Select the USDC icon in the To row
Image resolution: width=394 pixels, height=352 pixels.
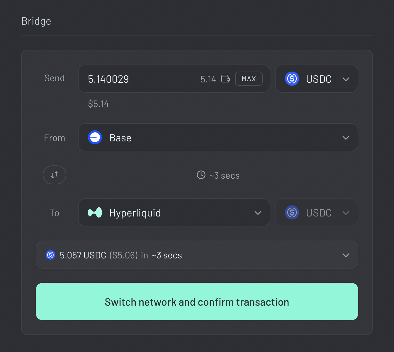(292, 213)
